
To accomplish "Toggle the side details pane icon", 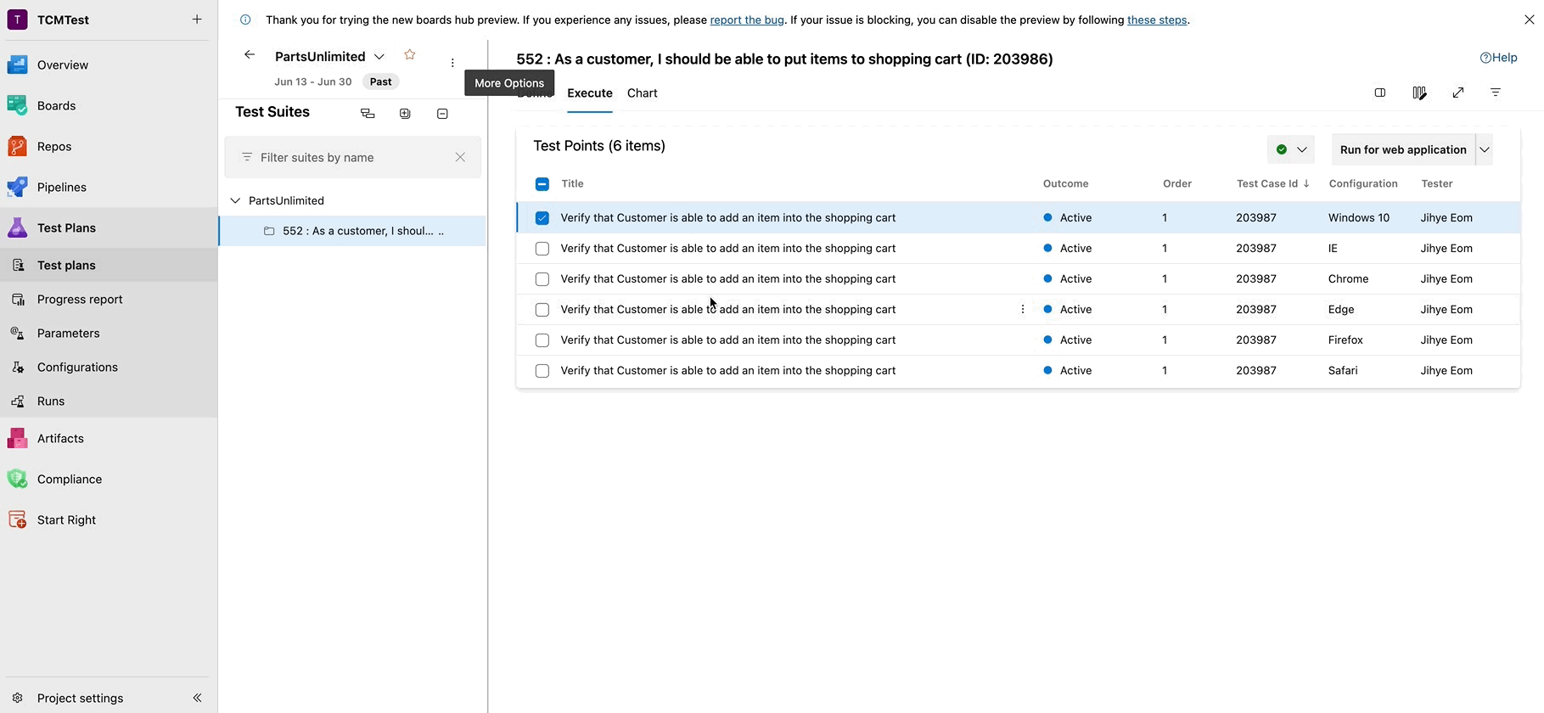I will pyautogui.click(x=1380, y=93).
